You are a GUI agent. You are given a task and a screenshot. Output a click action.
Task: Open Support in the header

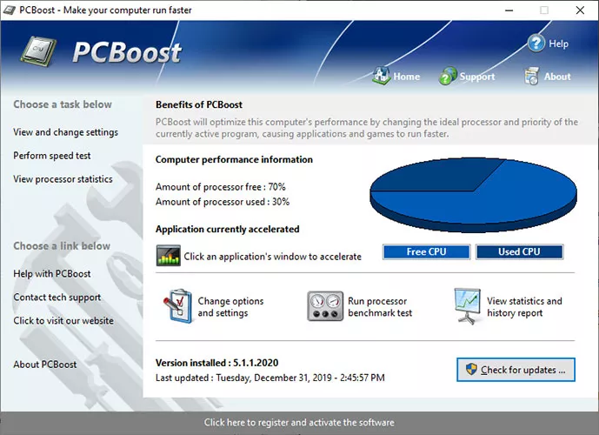click(x=477, y=77)
